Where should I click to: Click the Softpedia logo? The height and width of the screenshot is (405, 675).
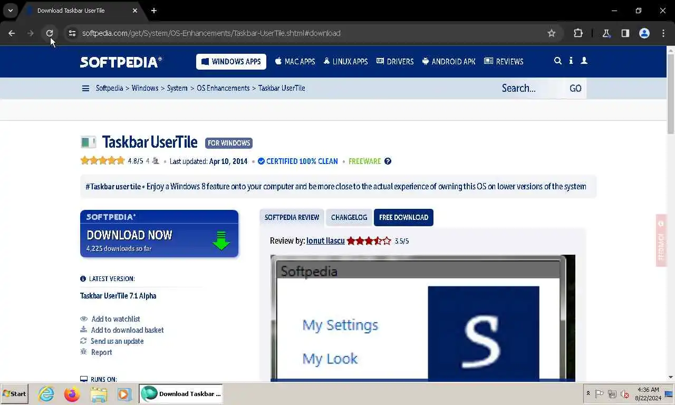[121, 62]
